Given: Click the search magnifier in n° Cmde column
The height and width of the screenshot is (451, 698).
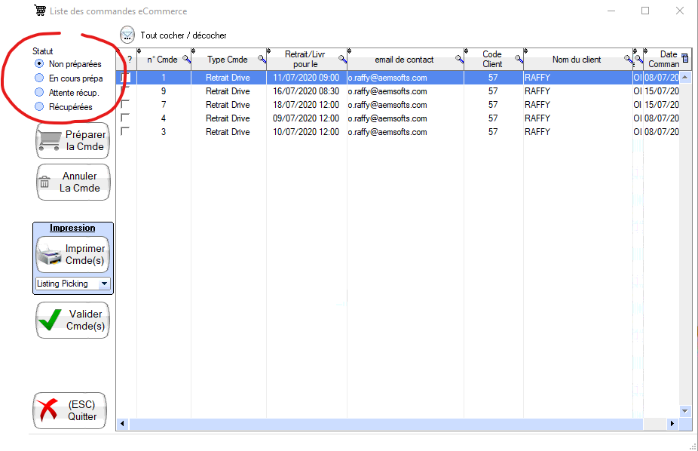Looking at the screenshot, I should coord(186,59).
